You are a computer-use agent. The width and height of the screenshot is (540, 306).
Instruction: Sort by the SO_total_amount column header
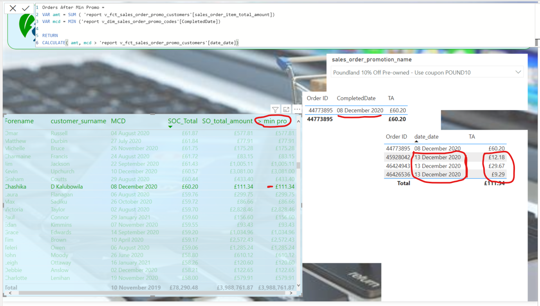coord(228,121)
